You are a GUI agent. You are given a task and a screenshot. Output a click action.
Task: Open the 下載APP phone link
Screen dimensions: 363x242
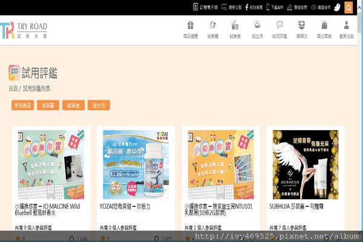click(x=275, y=7)
